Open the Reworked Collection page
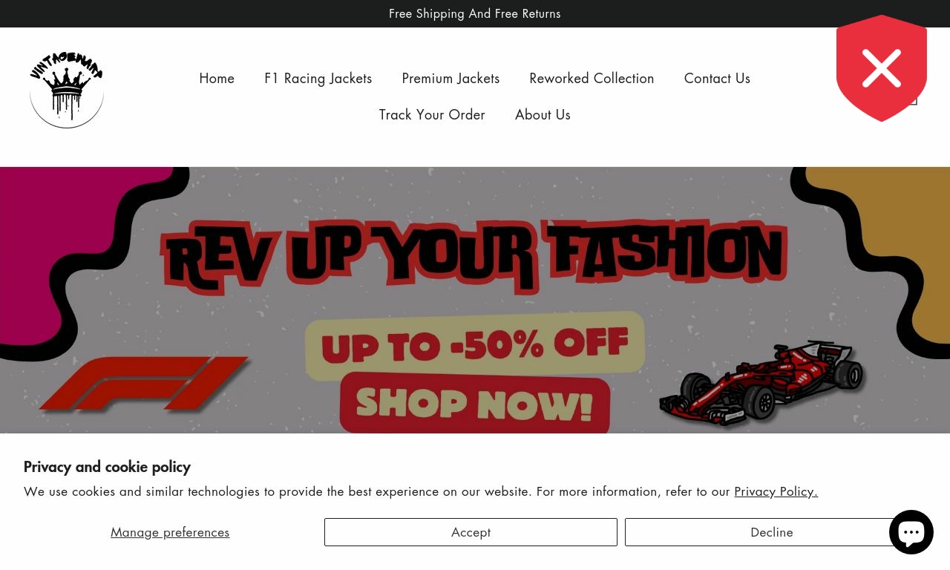Image resolution: width=950 pixels, height=570 pixels. (x=592, y=78)
